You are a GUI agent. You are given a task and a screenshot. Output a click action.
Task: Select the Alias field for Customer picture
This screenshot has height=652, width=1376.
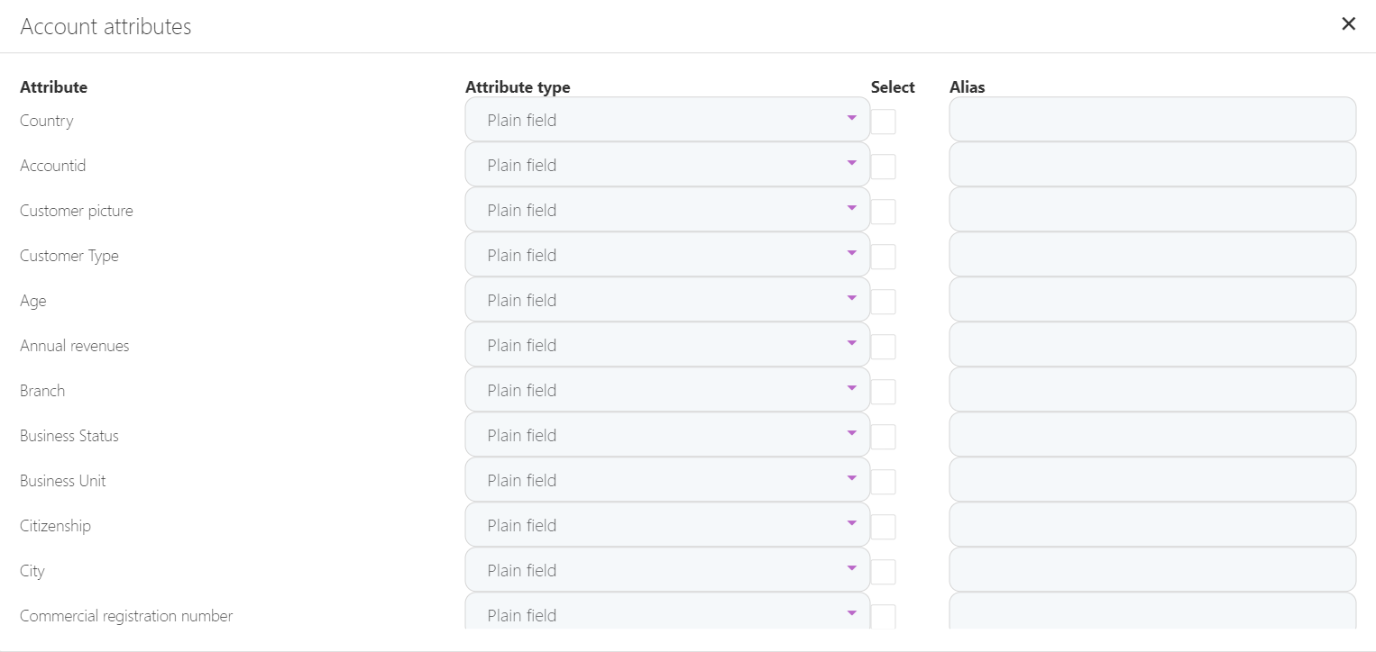[x=1152, y=210]
